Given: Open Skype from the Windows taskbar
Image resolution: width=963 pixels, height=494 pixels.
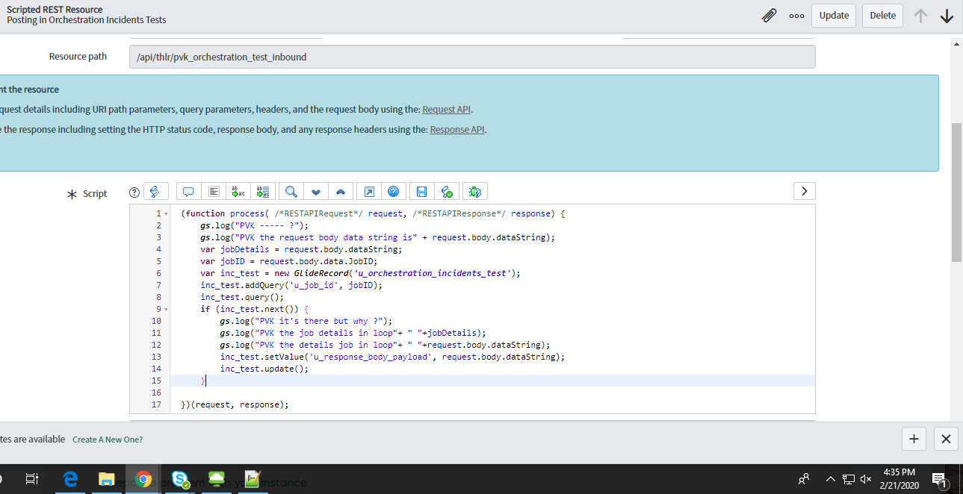Looking at the screenshot, I should pyautogui.click(x=180, y=479).
